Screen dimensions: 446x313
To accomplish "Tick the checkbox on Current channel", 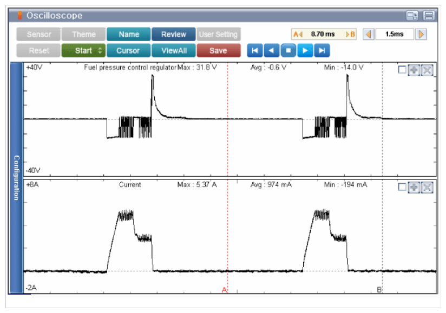I will coord(402,187).
